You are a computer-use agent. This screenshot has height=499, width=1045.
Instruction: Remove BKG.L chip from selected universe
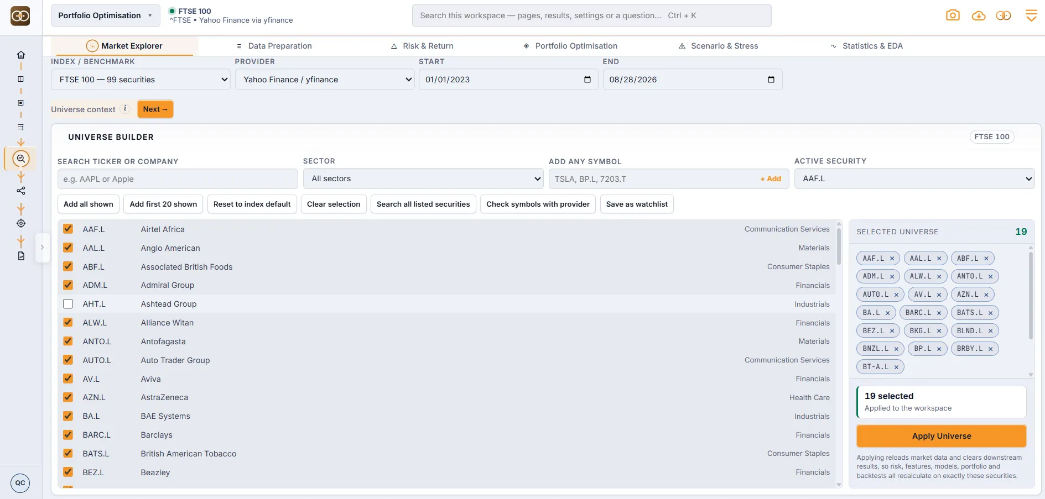pos(939,331)
